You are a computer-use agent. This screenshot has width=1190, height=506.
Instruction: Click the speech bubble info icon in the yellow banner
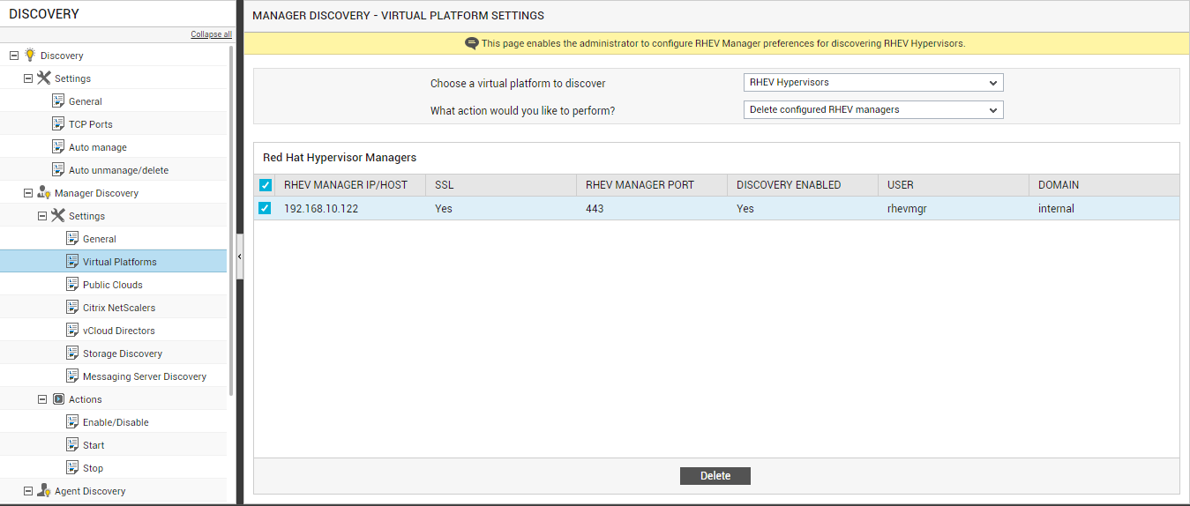(472, 43)
